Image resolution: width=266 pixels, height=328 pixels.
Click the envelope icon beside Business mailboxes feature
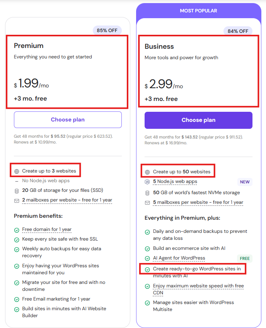pos(147,202)
